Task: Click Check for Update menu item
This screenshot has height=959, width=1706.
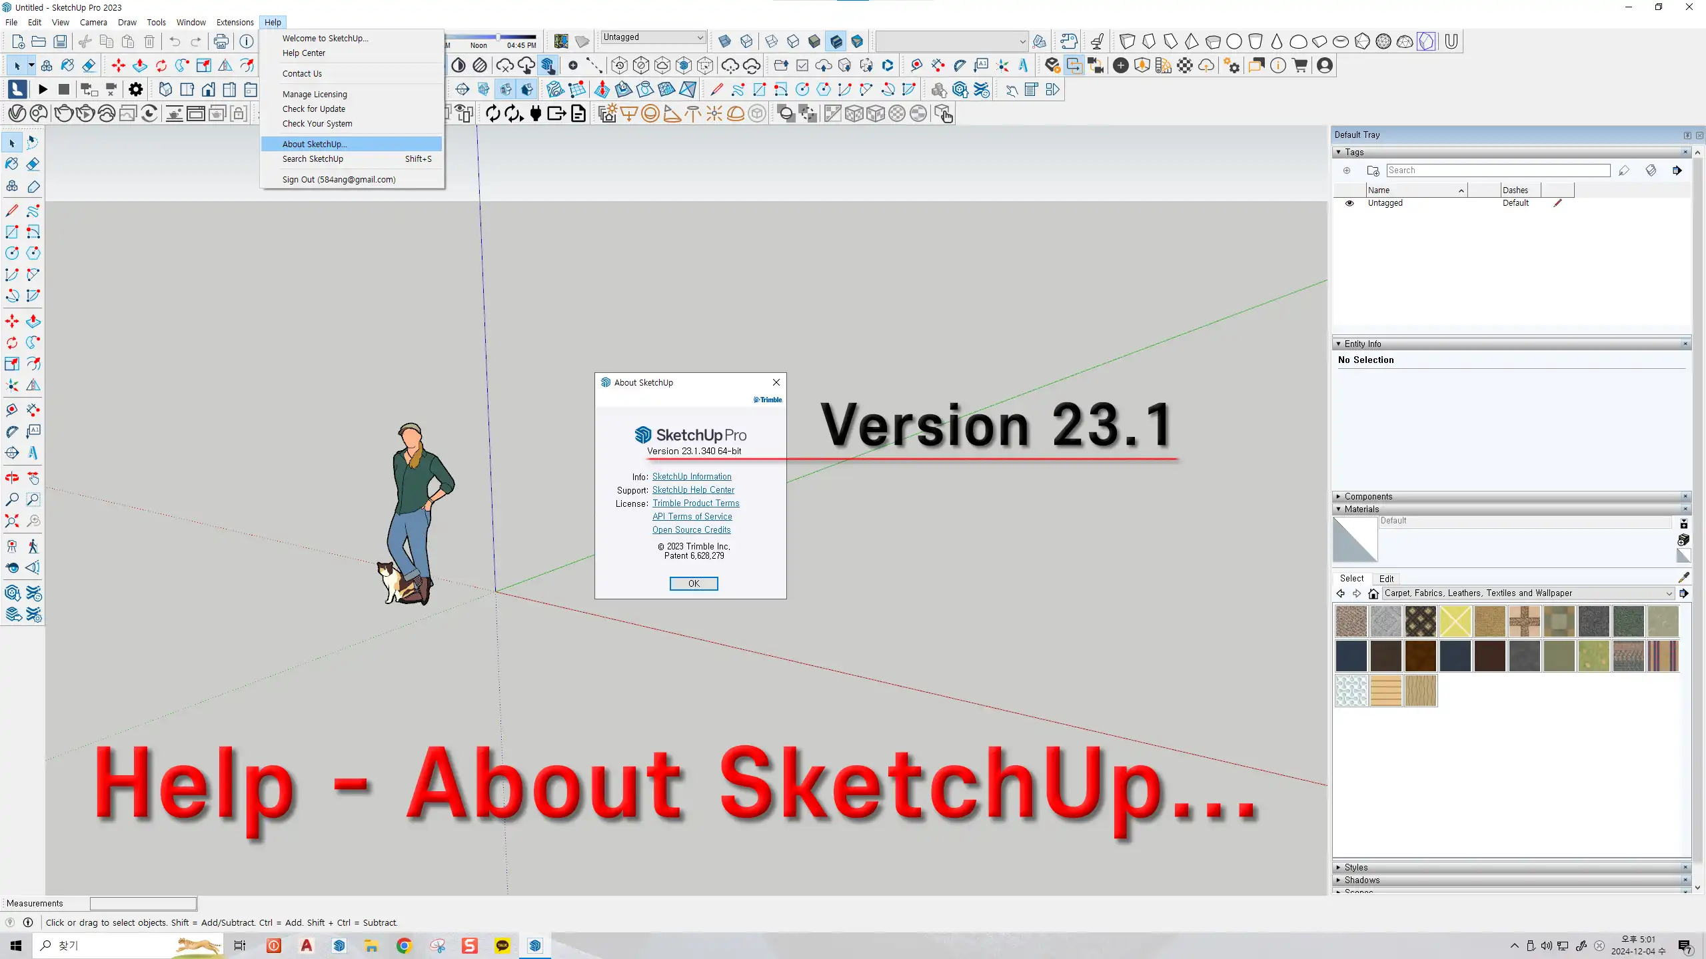Action: coord(313,109)
